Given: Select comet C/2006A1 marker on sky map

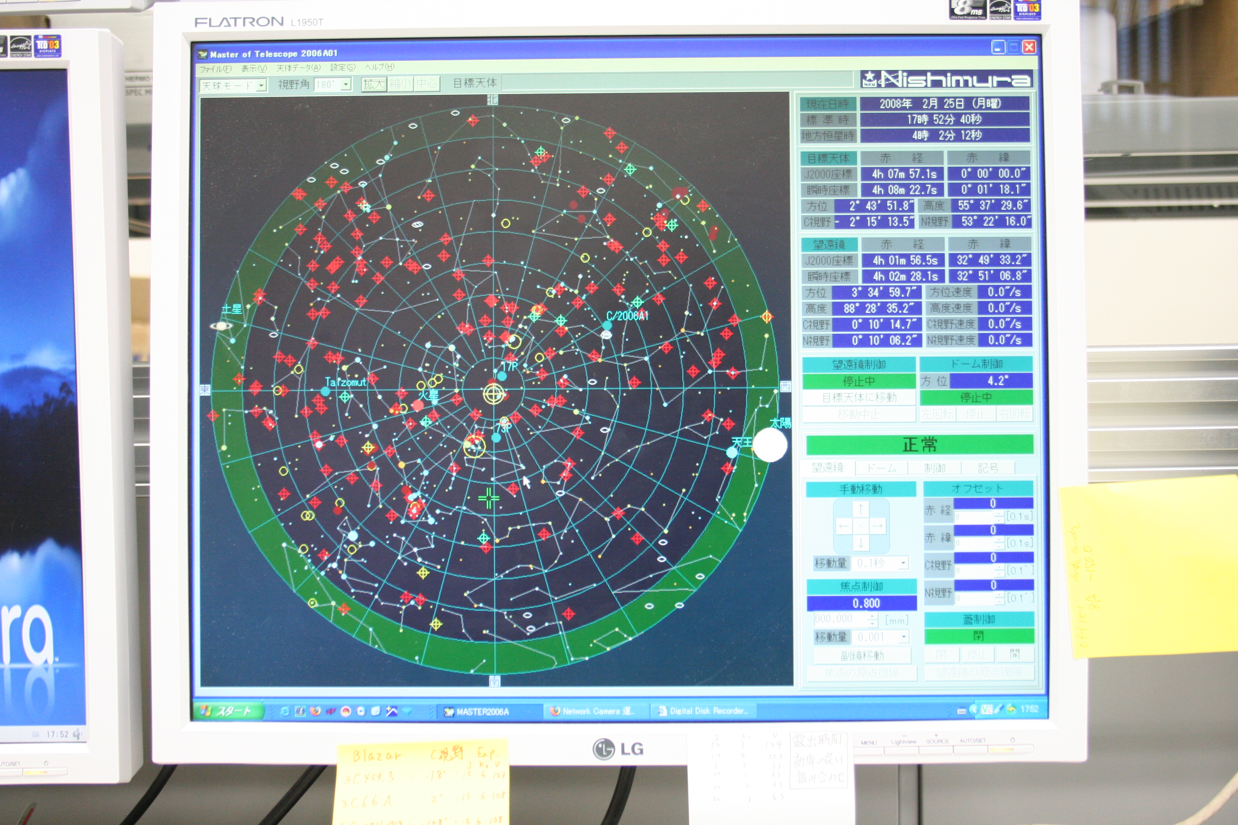Looking at the screenshot, I should (x=606, y=325).
